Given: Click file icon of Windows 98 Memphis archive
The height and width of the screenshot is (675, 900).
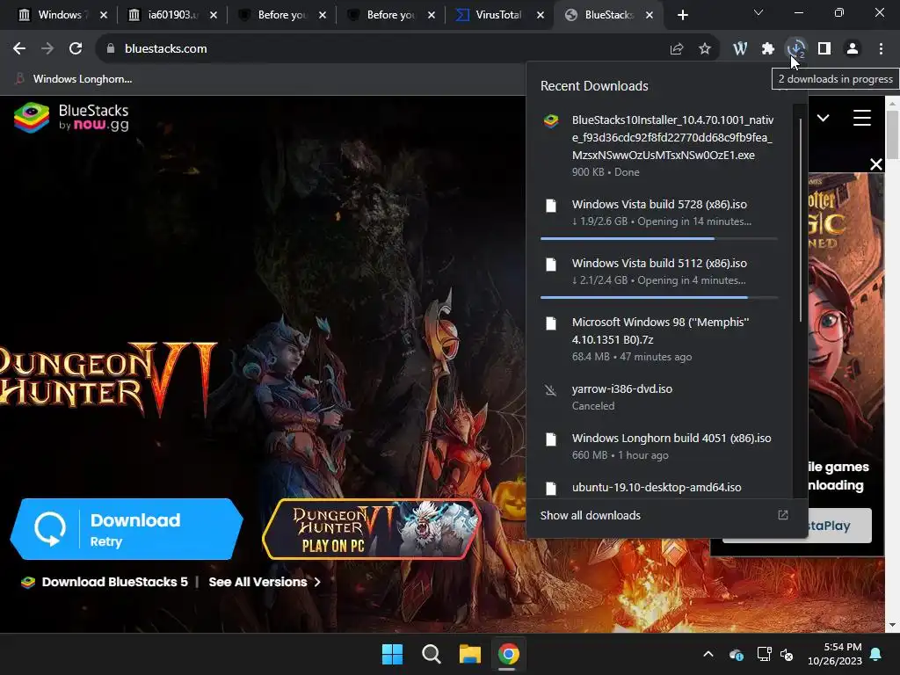Looking at the screenshot, I should [551, 323].
